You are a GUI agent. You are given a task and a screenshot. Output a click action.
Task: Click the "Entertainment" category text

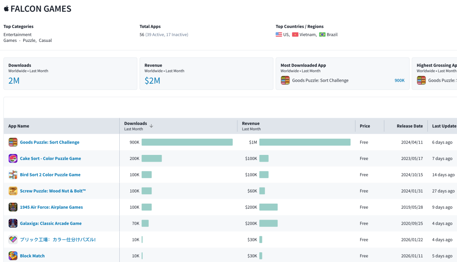(17, 34)
